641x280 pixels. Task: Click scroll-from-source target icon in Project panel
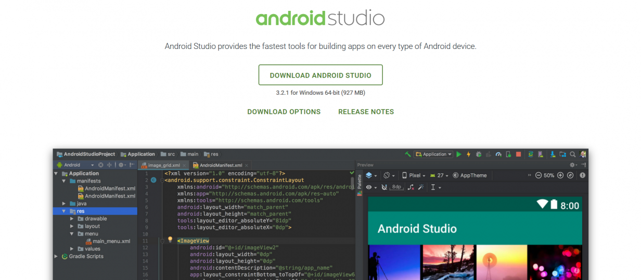(101, 165)
